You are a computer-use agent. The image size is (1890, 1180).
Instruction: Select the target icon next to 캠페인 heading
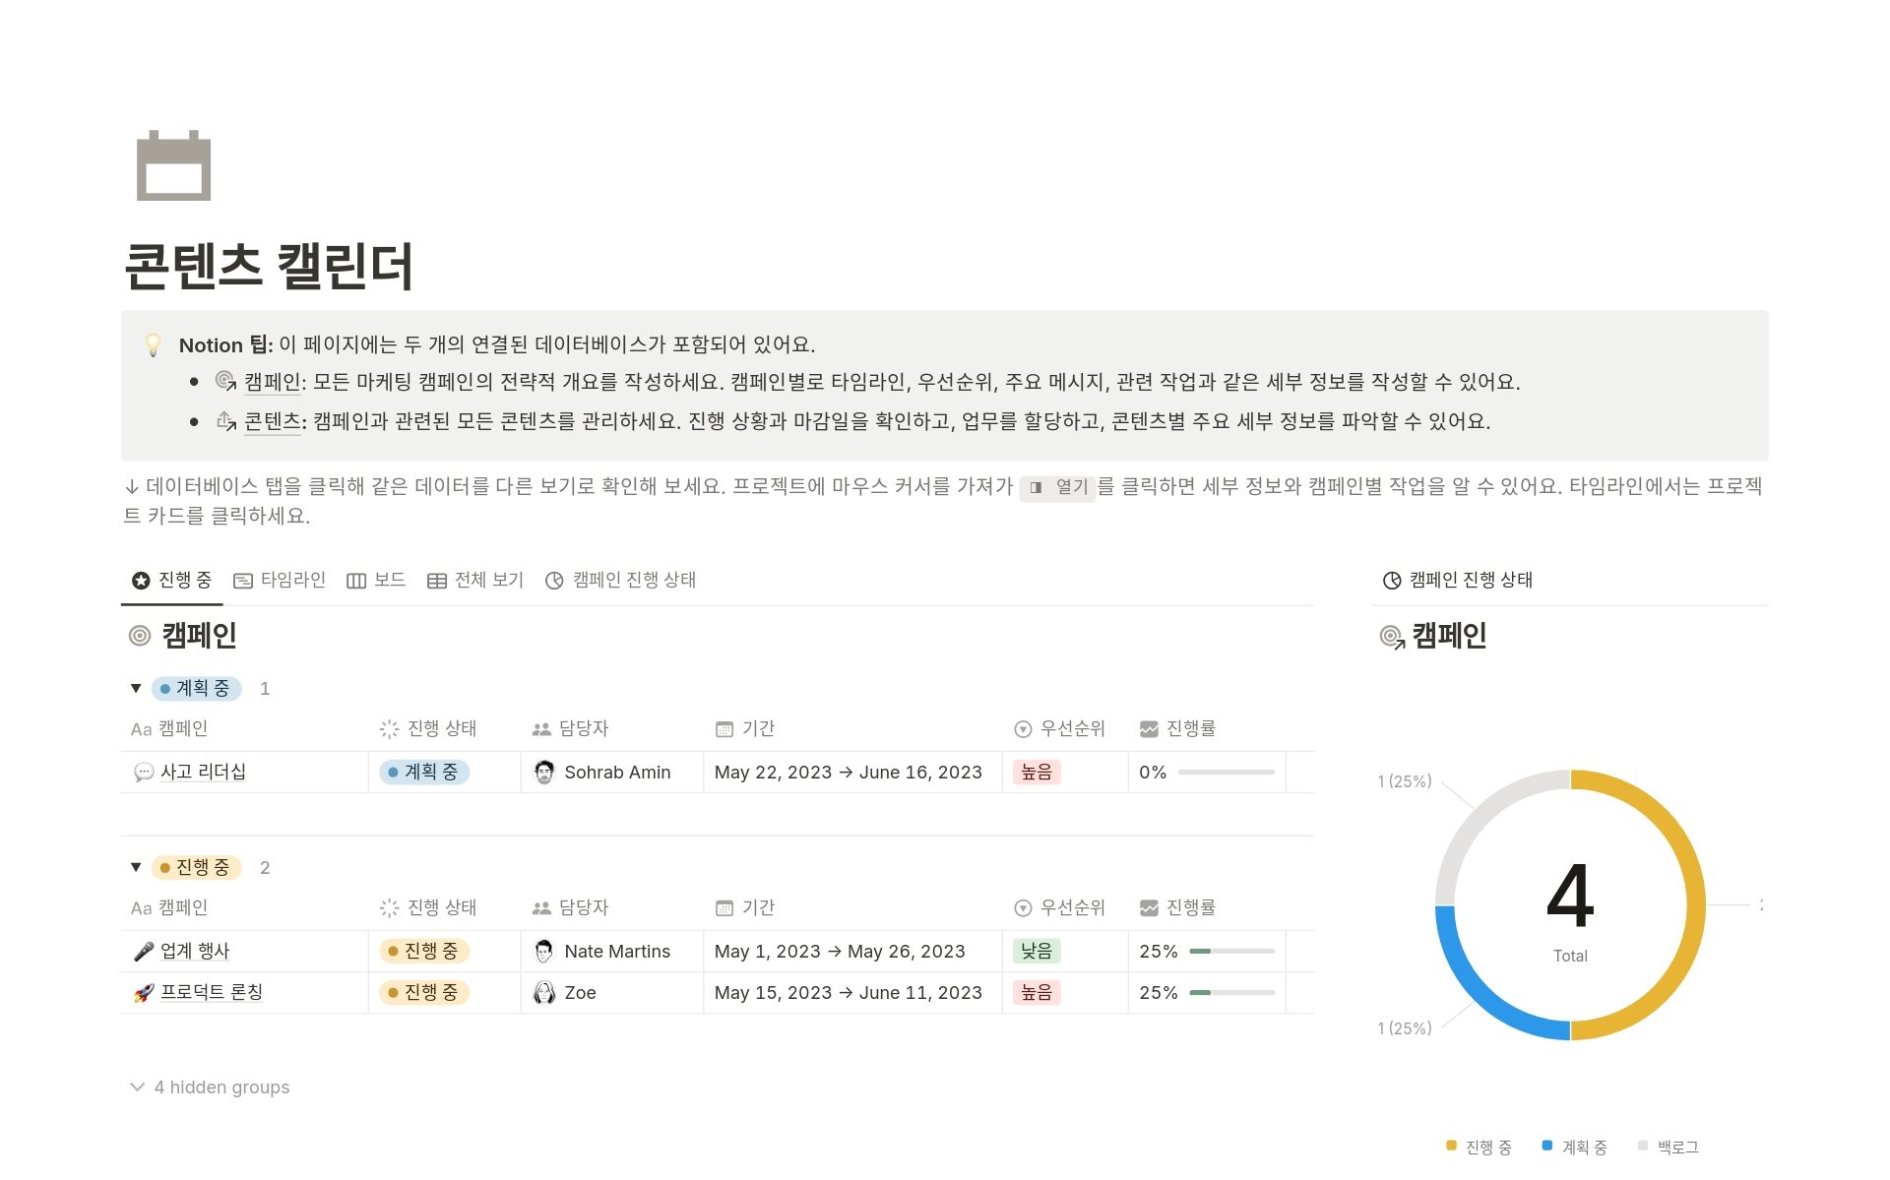138,635
